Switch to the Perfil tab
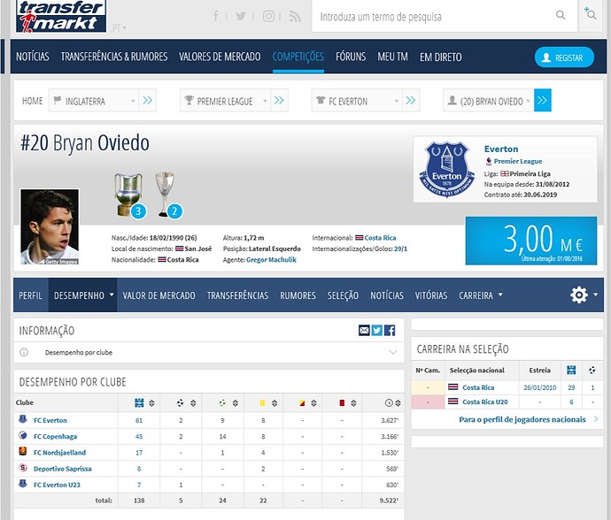This screenshot has width=611, height=520. point(30,295)
